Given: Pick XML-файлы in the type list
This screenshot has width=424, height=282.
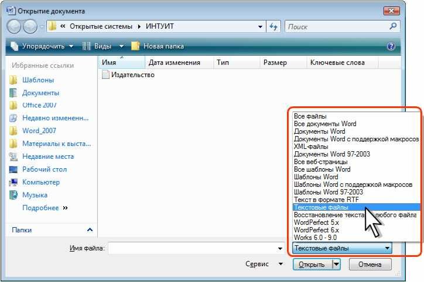Looking at the screenshot, I should coord(310,147).
